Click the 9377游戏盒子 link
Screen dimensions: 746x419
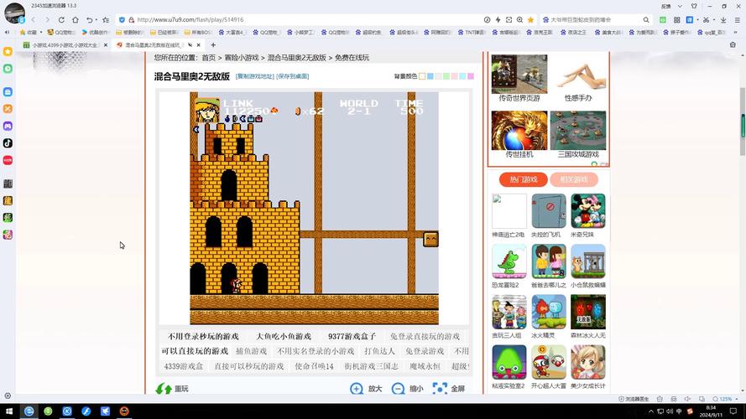(352, 336)
